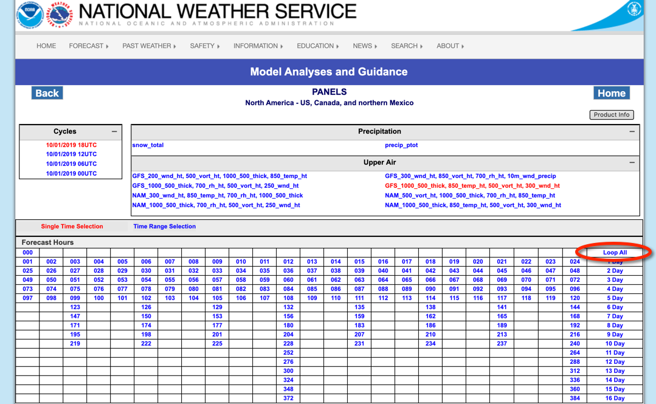The width and height of the screenshot is (656, 404).
Task: Select forecast hour 072
Action: 575,280
